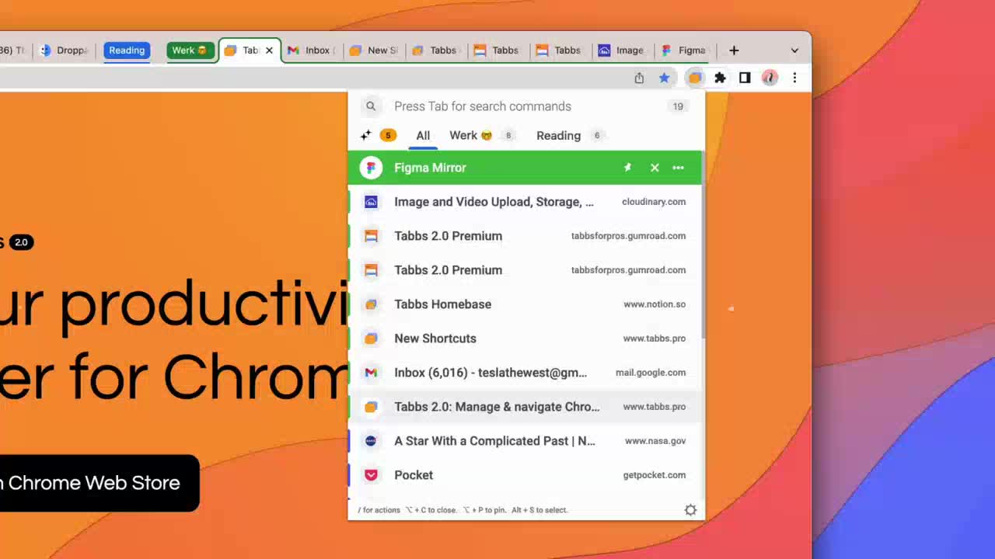Open more actions for Figma Mirror
995x559 pixels.
(x=678, y=168)
